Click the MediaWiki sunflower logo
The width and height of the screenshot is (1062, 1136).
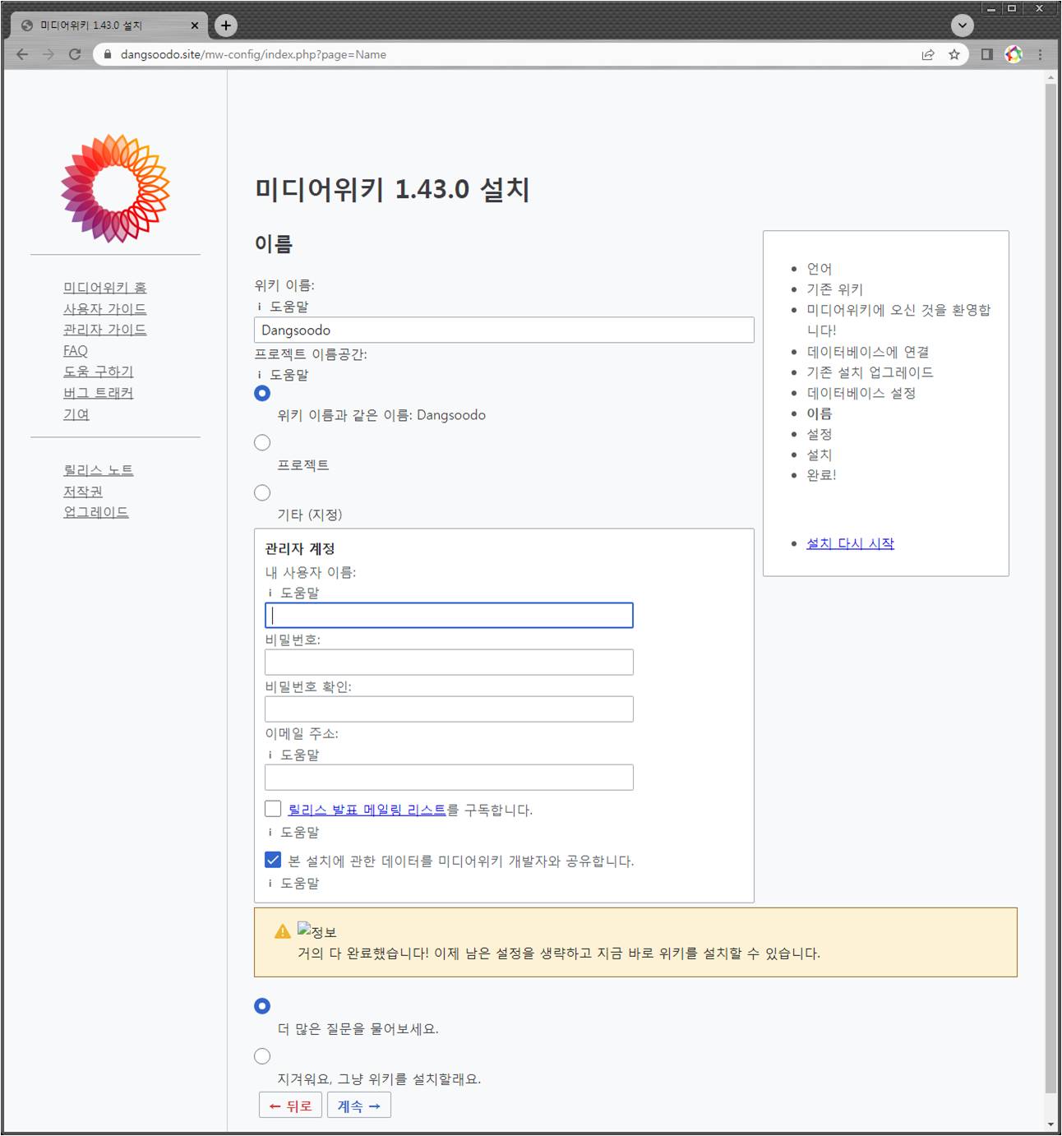(115, 188)
